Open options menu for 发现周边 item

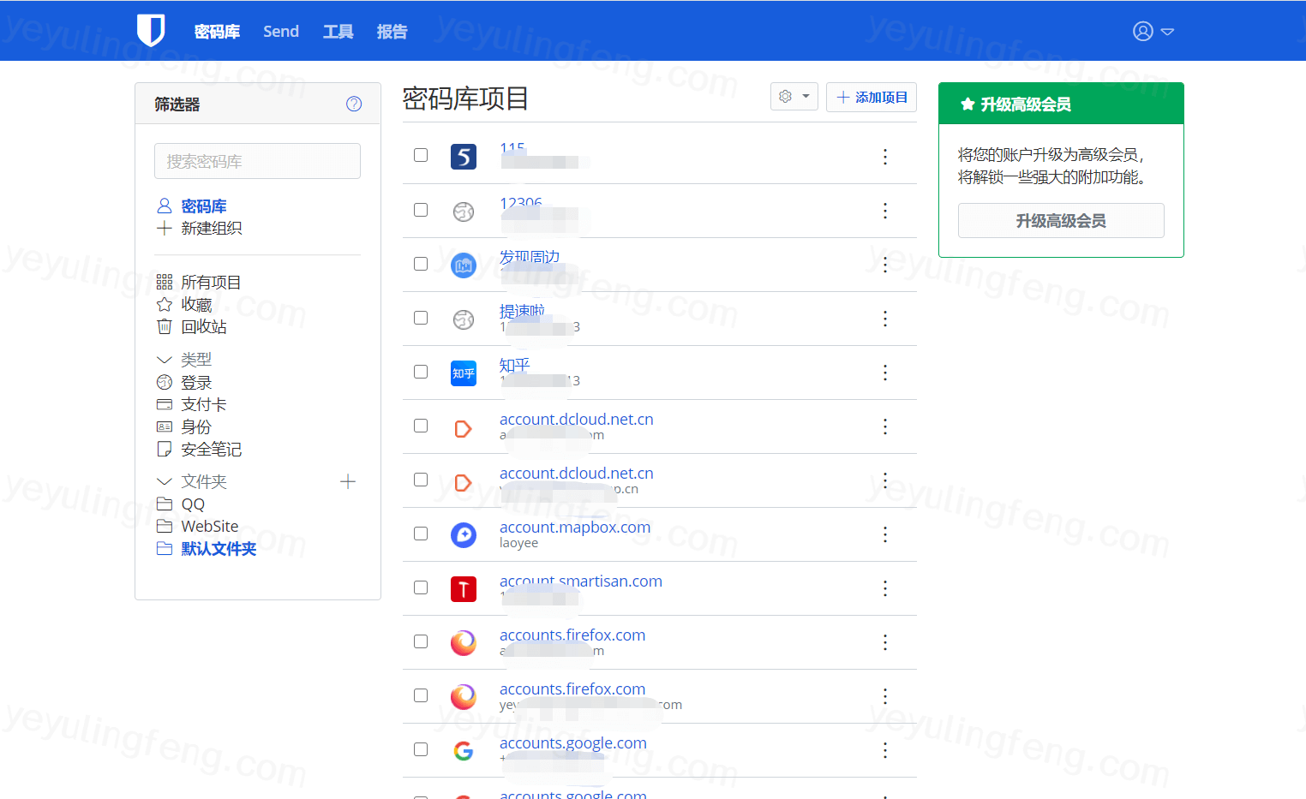[885, 265]
